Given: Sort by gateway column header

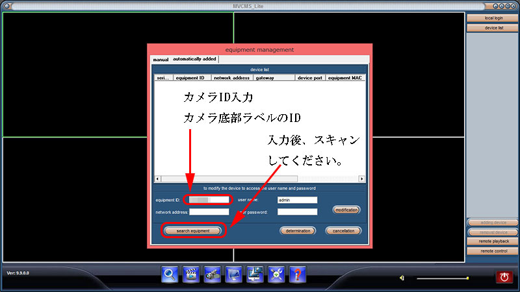Looking at the screenshot, I should tap(274, 78).
